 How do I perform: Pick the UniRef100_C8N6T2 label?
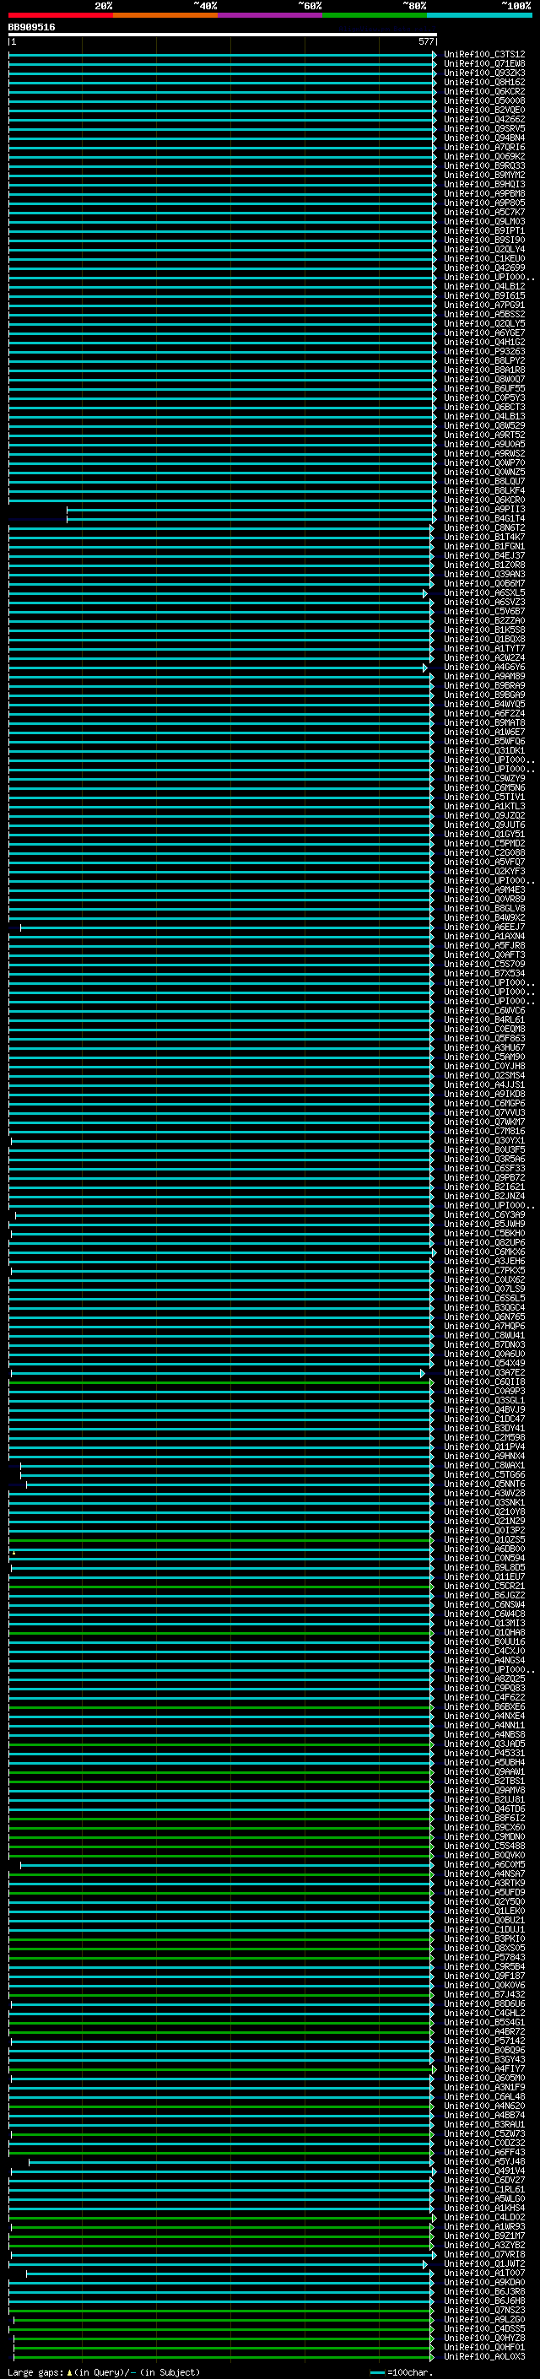(x=484, y=528)
